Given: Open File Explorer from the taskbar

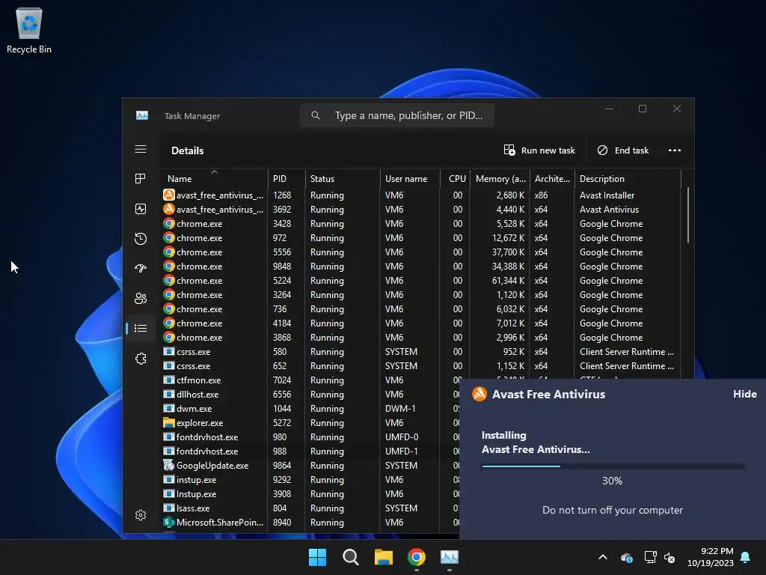Looking at the screenshot, I should pos(384,557).
